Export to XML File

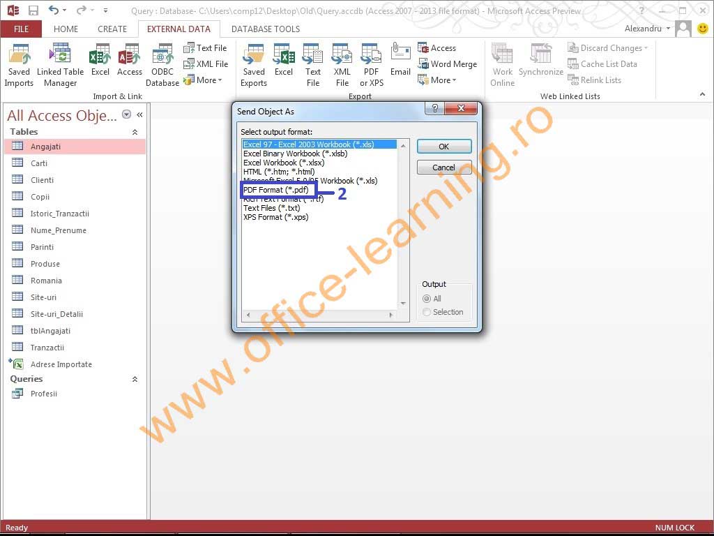tap(342, 65)
